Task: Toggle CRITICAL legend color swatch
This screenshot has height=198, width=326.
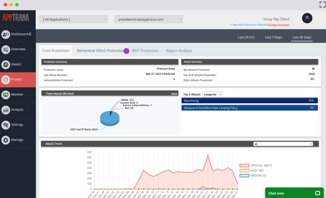Action: [x=244, y=165]
